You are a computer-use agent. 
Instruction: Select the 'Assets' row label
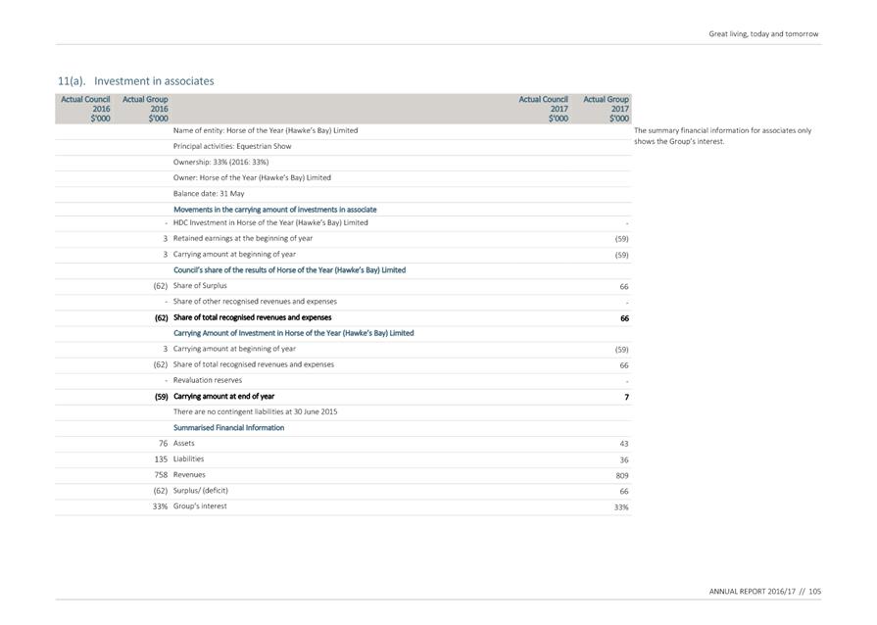click(x=184, y=444)
